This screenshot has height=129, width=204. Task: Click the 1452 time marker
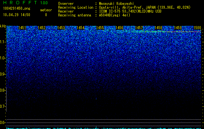(x=42, y=28)
